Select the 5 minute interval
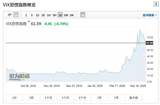Screen dimensions: 160x105 click(32, 15)
